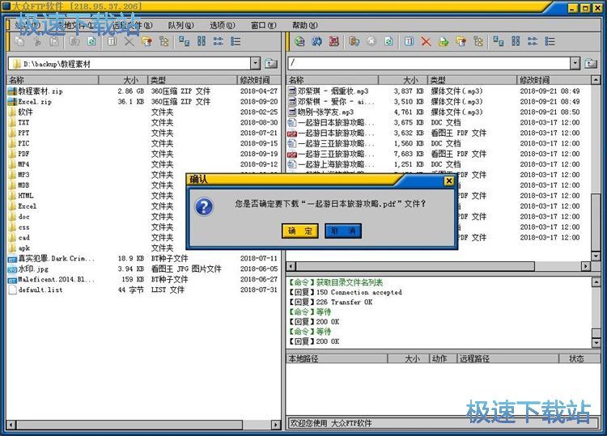Click the log panel scroll-up arrow
The image size is (607, 436).
coord(596,282)
